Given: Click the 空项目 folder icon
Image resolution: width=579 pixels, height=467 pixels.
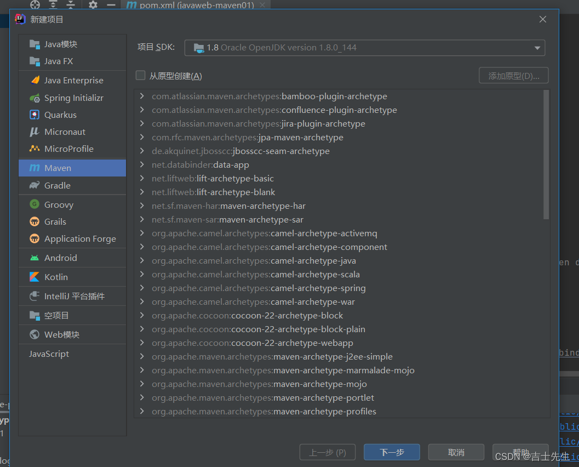Looking at the screenshot, I should pyautogui.click(x=35, y=316).
